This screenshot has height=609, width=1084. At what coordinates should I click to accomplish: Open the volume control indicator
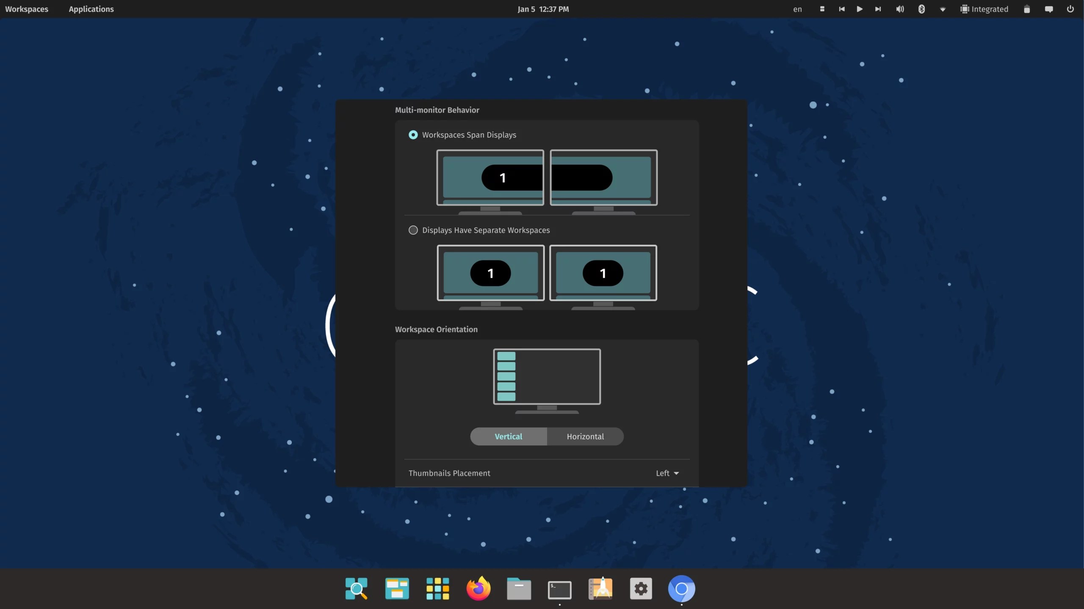tap(900, 9)
